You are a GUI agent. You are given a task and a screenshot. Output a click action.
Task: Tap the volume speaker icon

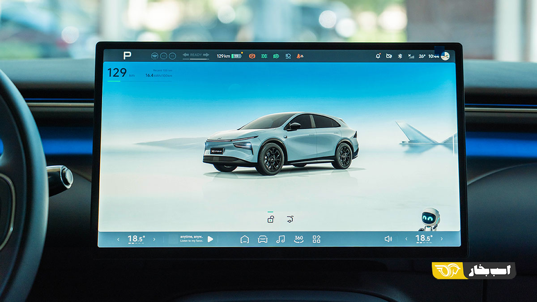click(x=388, y=239)
